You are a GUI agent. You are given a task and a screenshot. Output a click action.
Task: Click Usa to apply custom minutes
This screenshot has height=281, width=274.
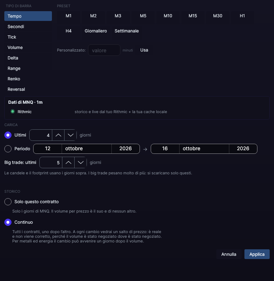[x=144, y=50]
